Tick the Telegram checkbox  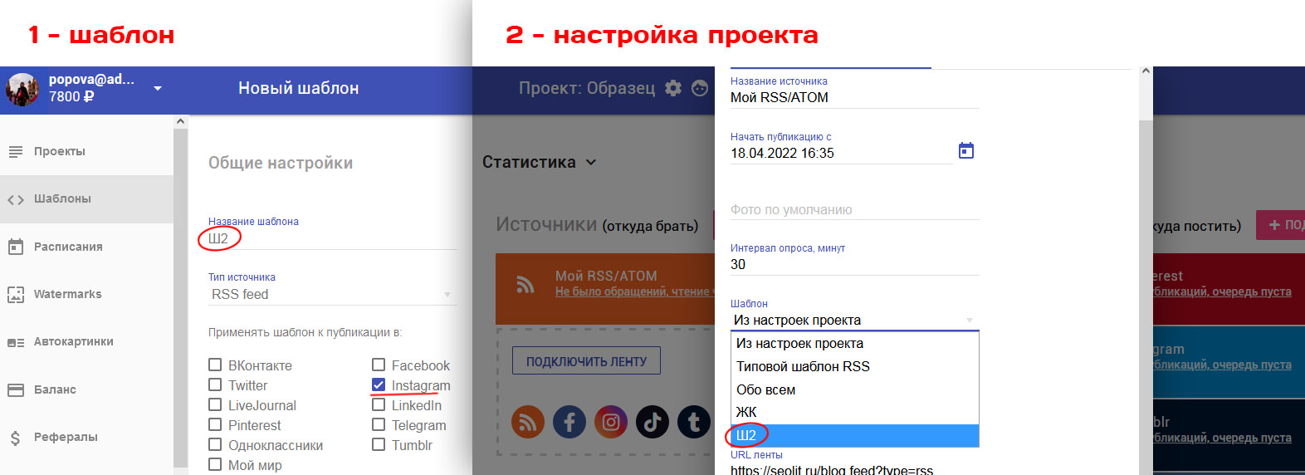[379, 424]
